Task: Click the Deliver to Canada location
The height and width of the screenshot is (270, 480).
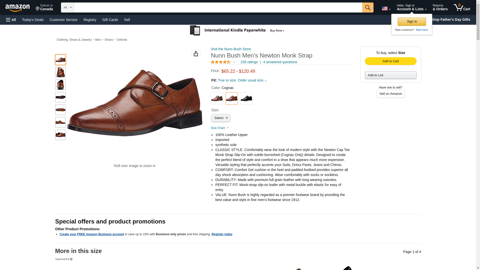Action: click(44, 7)
